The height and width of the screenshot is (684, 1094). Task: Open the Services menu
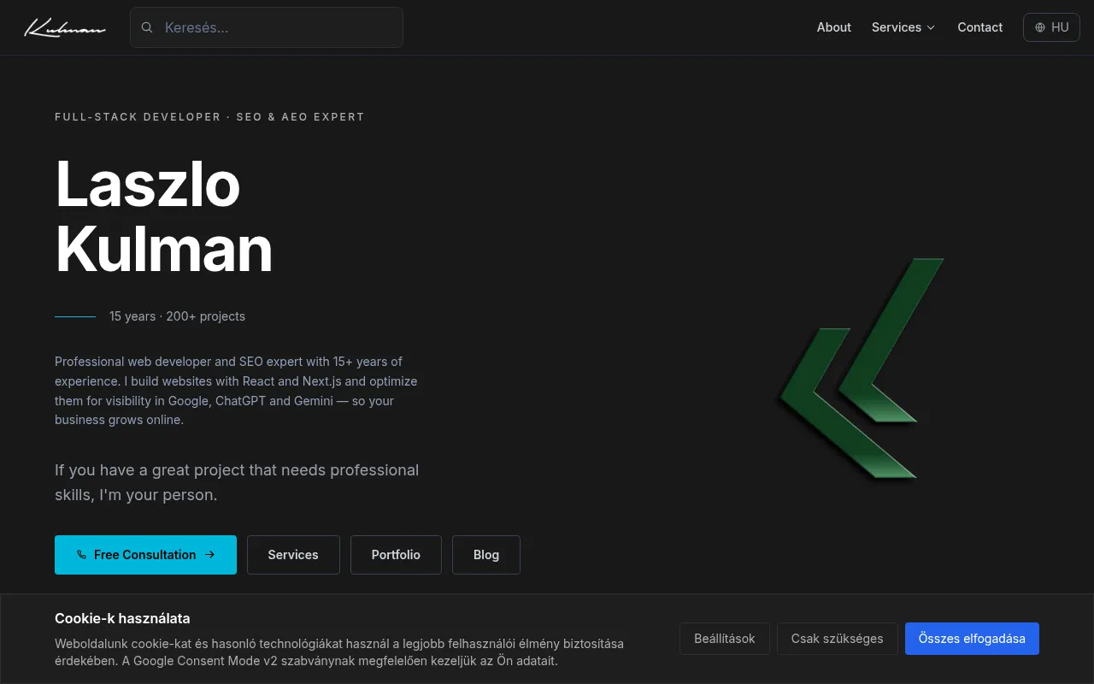click(903, 27)
